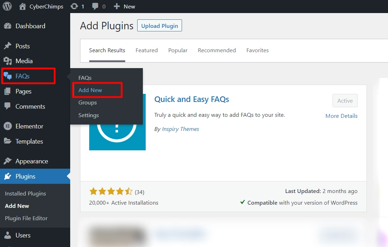Open the Appearance menu

(x=35, y=161)
